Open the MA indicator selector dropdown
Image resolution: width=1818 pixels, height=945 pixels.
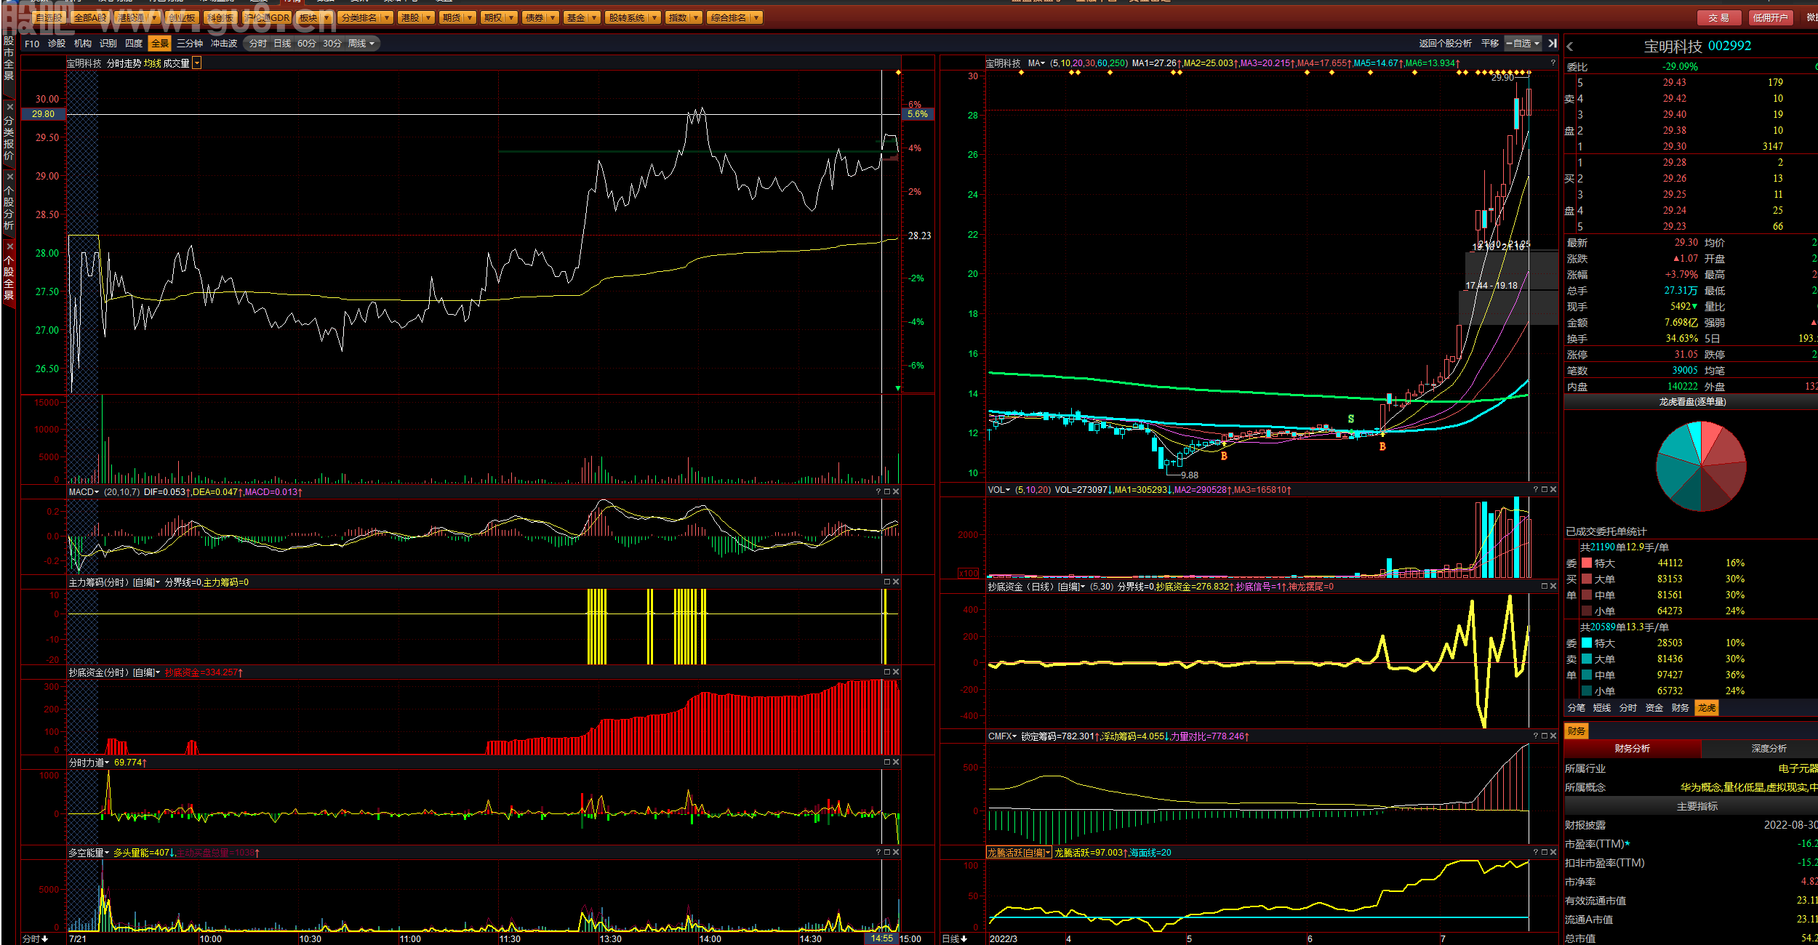point(1036,63)
